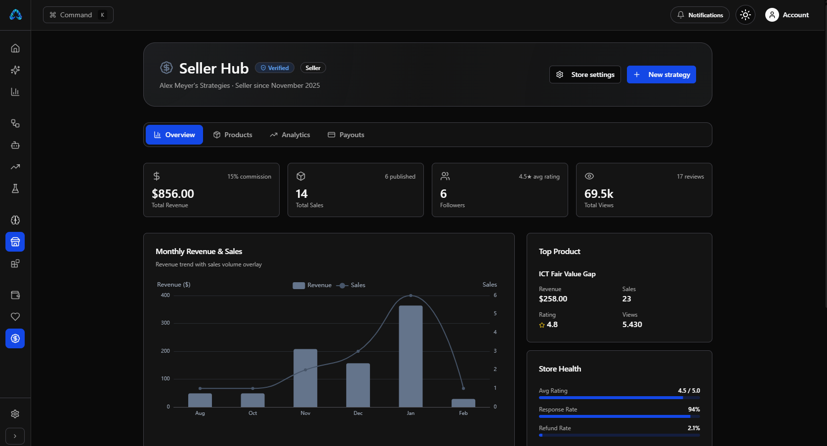This screenshot has width=827, height=446.
Task: Toggle the Revenue series in the chart legend
Action: (x=312, y=285)
